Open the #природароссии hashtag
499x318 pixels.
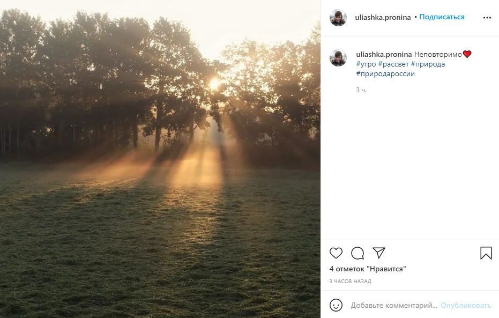click(385, 73)
